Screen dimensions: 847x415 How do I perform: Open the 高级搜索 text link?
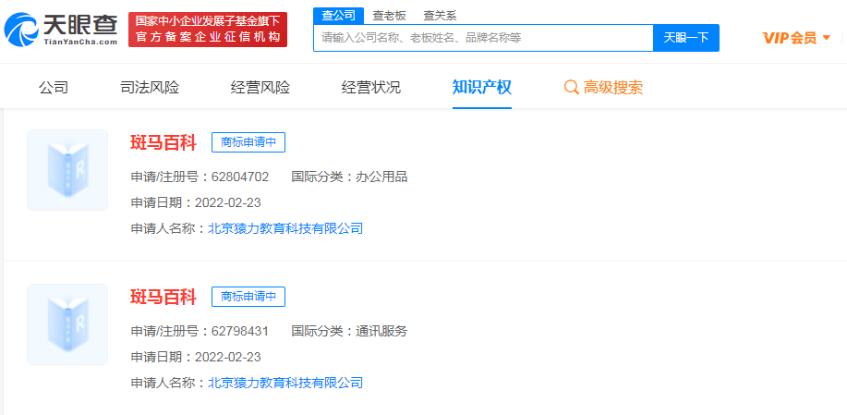point(613,87)
